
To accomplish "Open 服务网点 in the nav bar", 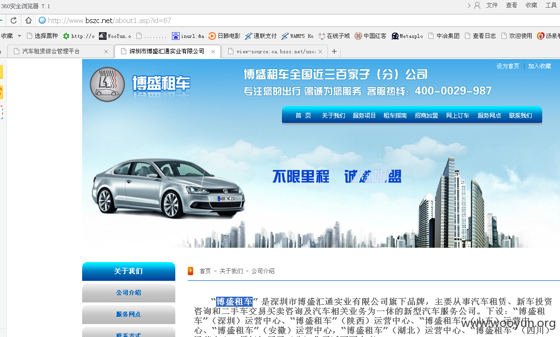I will tap(489, 116).
